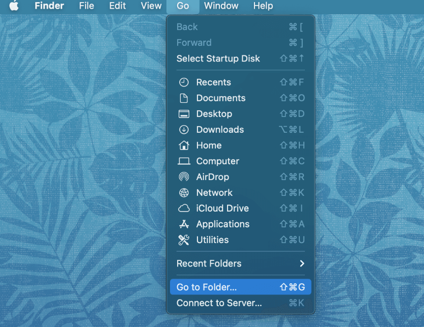
Task: Click the AirDrop radar icon
Action: [184, 177]
